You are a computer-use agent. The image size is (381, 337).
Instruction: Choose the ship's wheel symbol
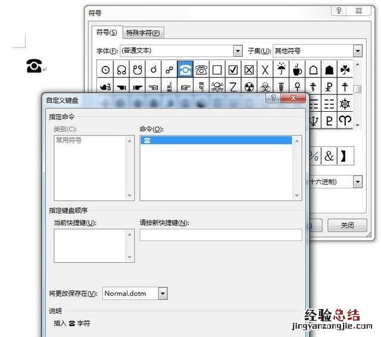coord(345,104)
